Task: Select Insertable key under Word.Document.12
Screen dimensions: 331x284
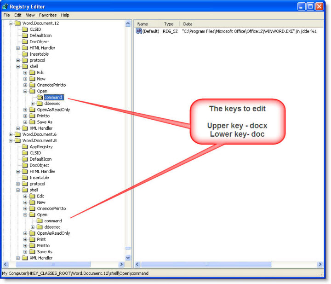Action: [x=39, y=54]
